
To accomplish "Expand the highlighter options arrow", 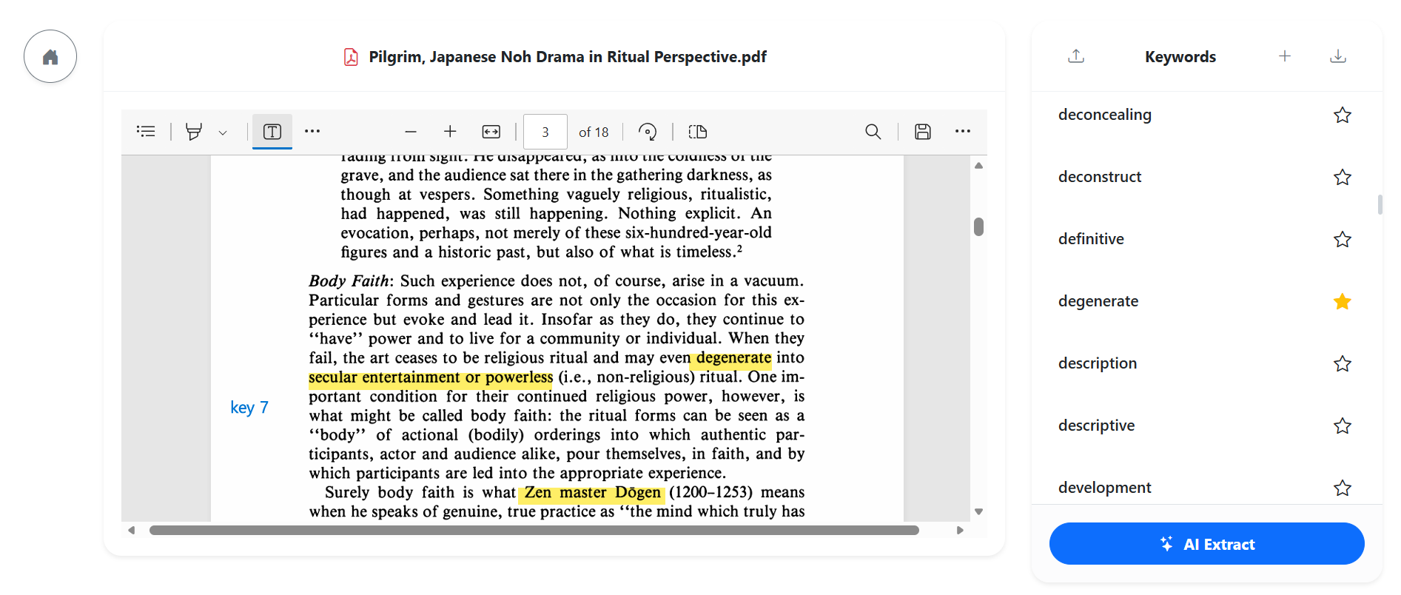I will pyautogui.click(x=223, y=132).
